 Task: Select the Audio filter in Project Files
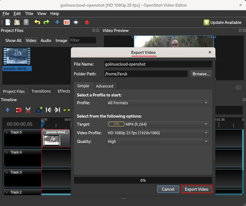(x=46, y=40)
